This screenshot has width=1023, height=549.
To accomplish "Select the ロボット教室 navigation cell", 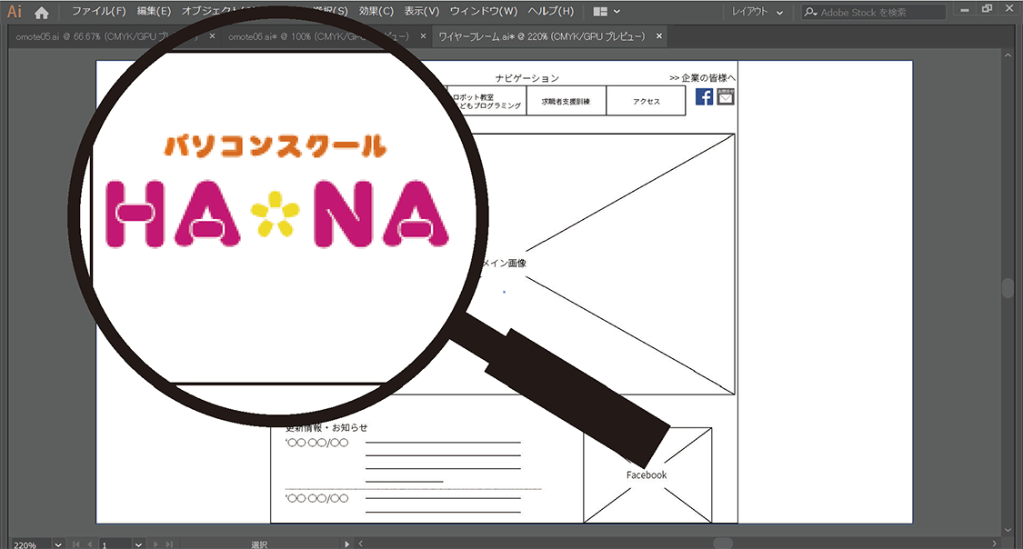I will (x=486, y=101).
